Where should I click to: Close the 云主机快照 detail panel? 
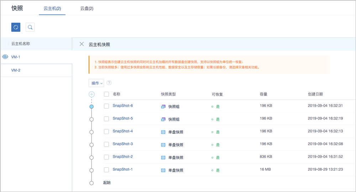pos(82,44)
